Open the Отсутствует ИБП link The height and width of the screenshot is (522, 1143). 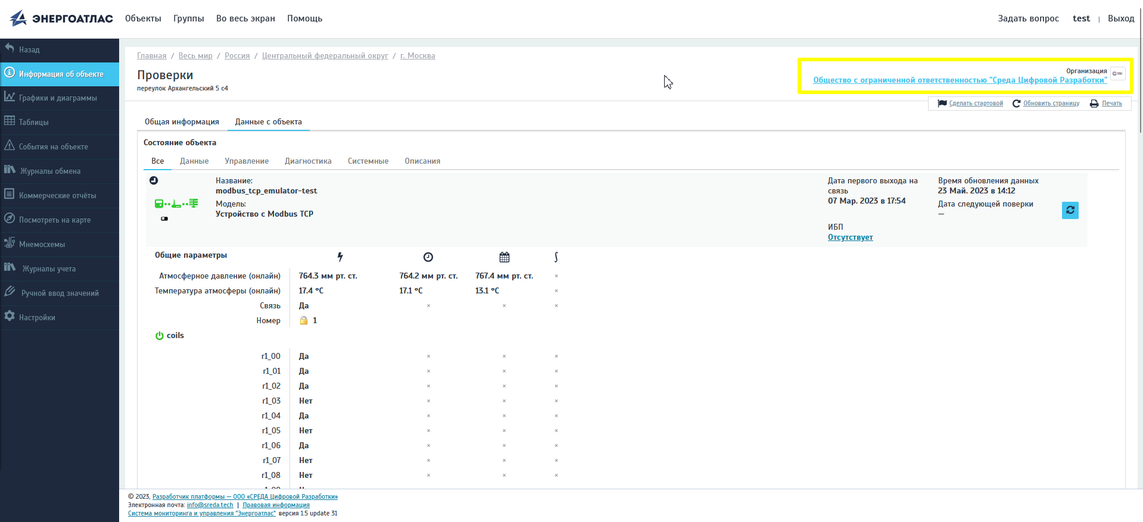click(x=850, y=237)
